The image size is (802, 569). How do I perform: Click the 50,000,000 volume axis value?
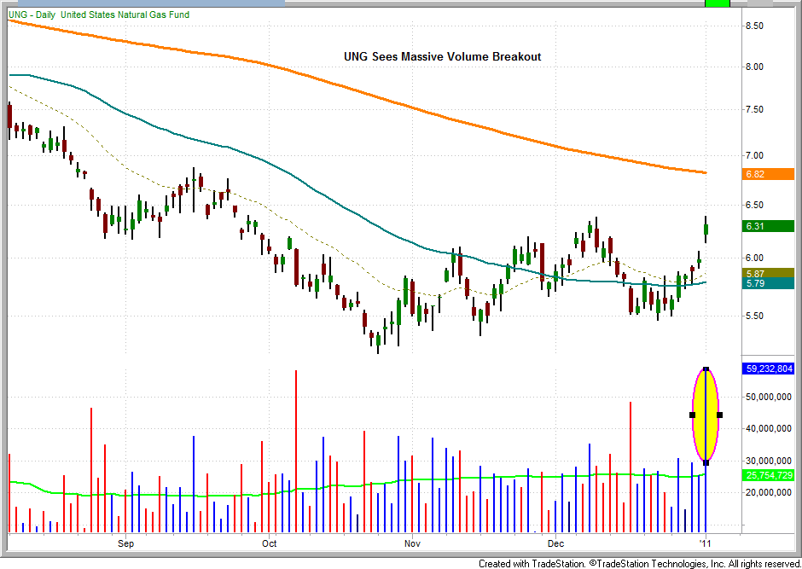770,398
